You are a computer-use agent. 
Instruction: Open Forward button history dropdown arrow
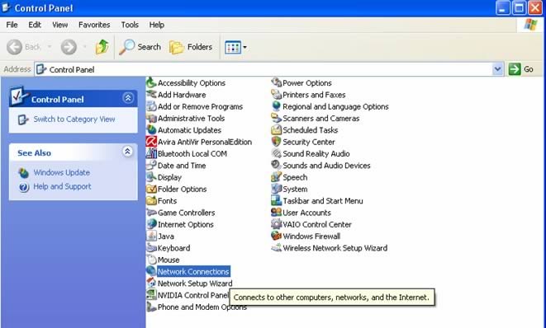pyautogui.click(x=84, y=47)
